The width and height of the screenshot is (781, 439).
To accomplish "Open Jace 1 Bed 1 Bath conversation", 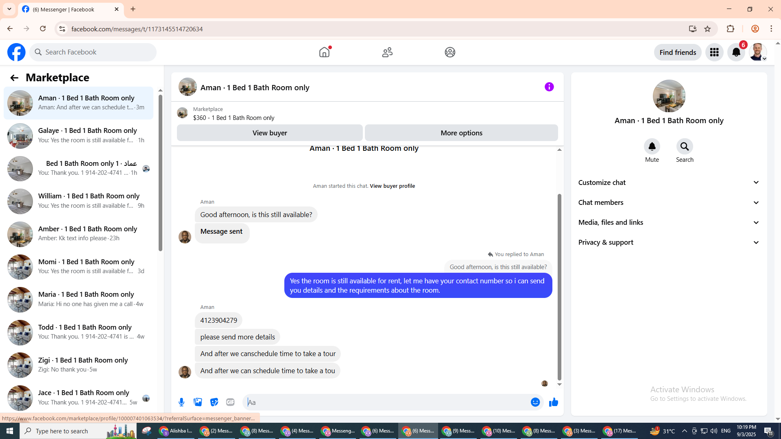I will [79, 398].
